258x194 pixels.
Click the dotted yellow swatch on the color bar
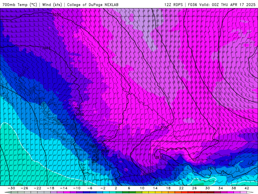tap(145, 192)
